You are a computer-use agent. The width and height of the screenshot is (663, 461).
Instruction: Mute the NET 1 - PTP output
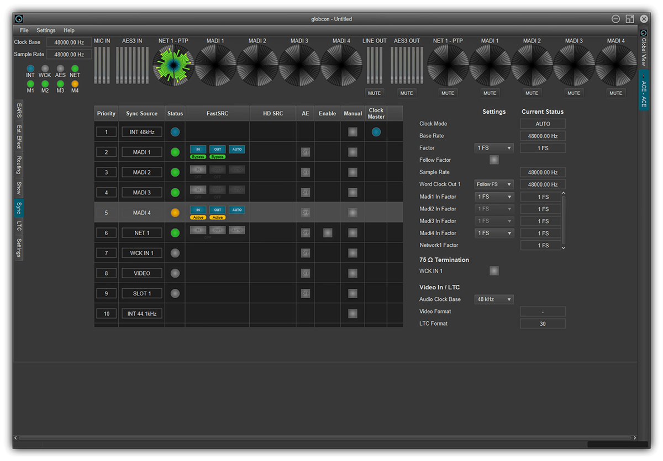[x=448, y=93]
